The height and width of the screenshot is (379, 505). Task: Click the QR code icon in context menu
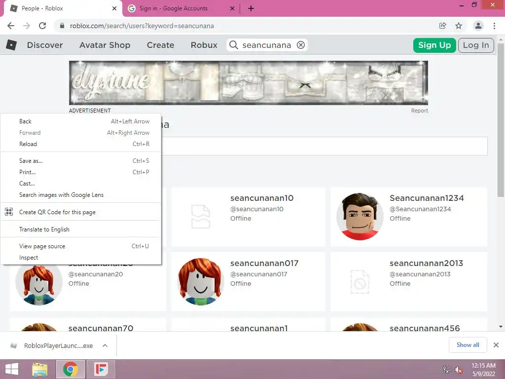9,212
